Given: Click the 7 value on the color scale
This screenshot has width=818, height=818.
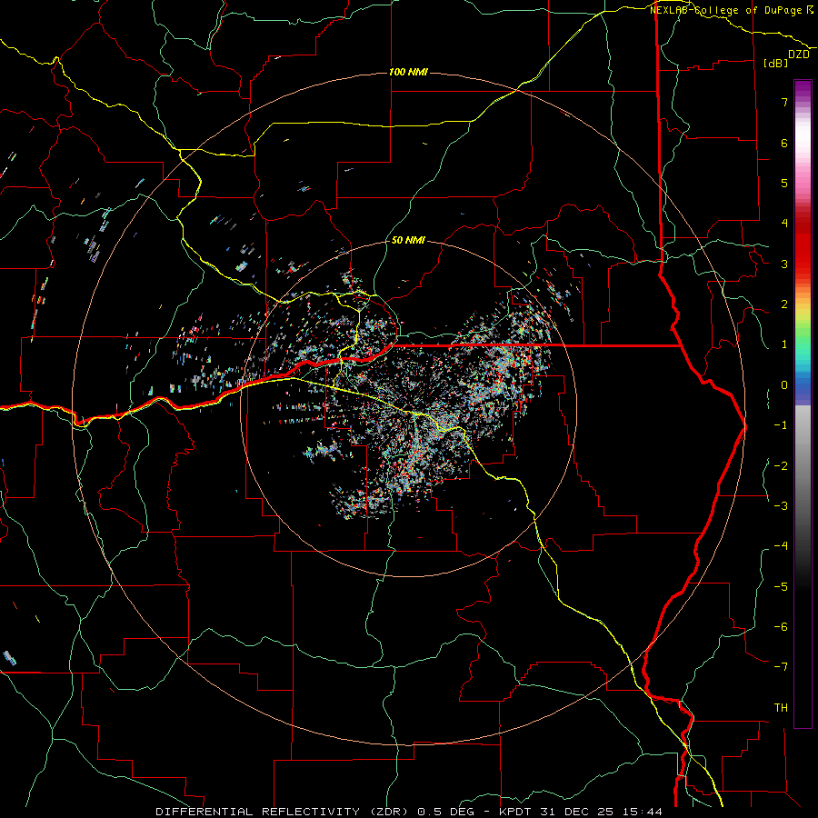Looking at the screenshot, I should [784, 102].
